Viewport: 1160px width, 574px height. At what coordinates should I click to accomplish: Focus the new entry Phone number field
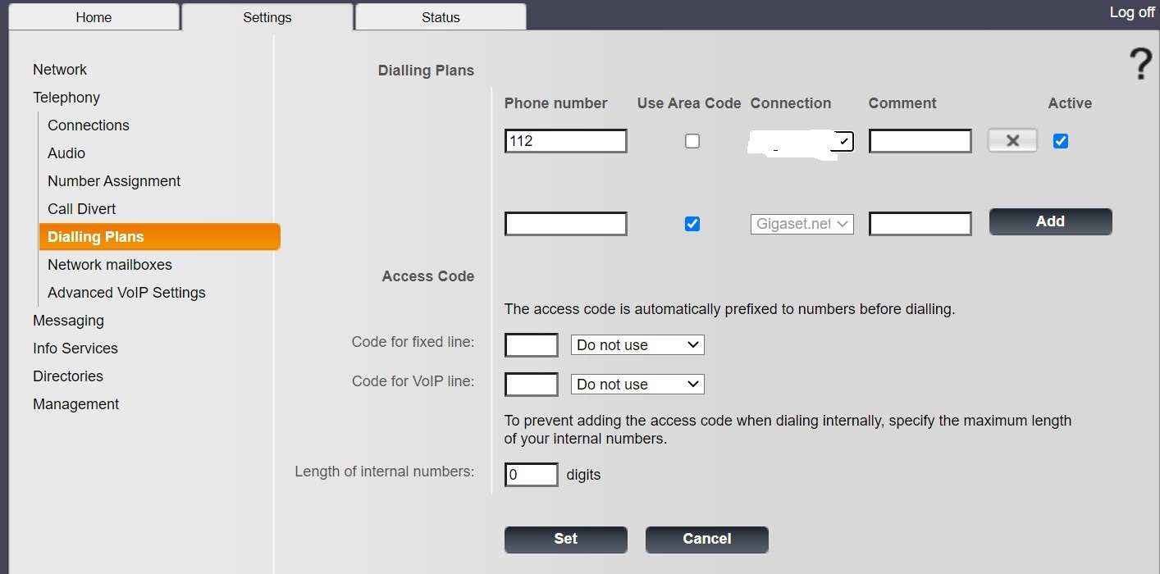click(565, 224)
